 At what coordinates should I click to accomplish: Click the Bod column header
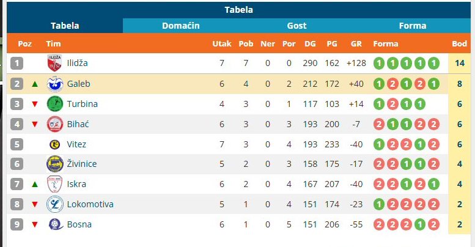pyautogui.click(x=459, y=43)
